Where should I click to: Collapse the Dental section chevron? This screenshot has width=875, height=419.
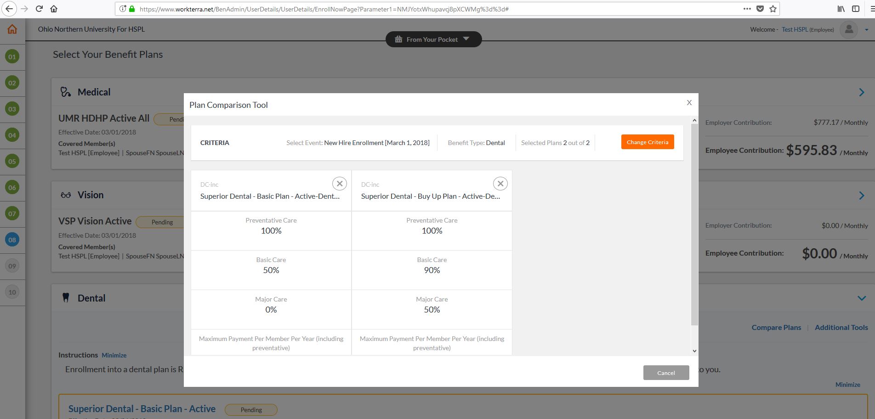coord(861,298)
